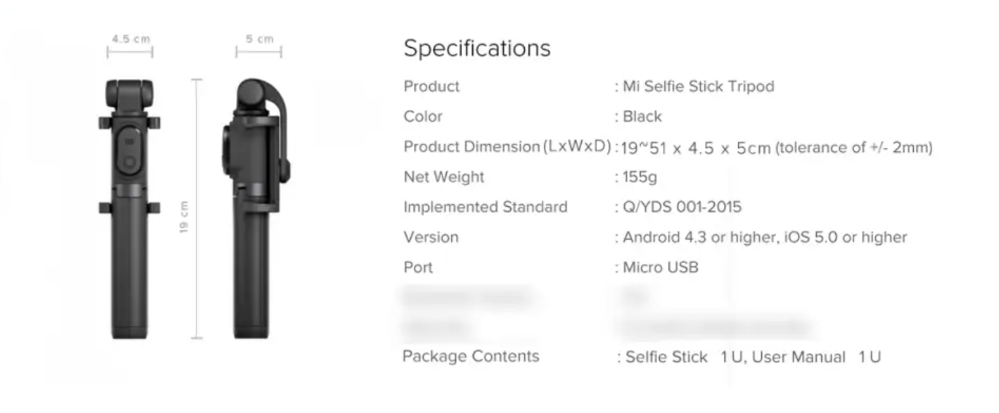Click the Q/YDS 001-2015 value

[x=682, y=207]
